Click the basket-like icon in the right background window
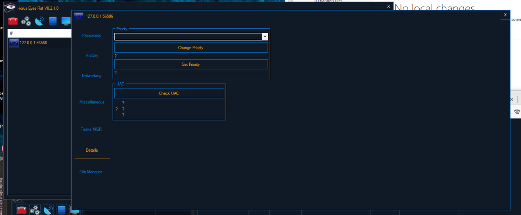The height and width of the screenshot is (215, 521). (517, 112)
